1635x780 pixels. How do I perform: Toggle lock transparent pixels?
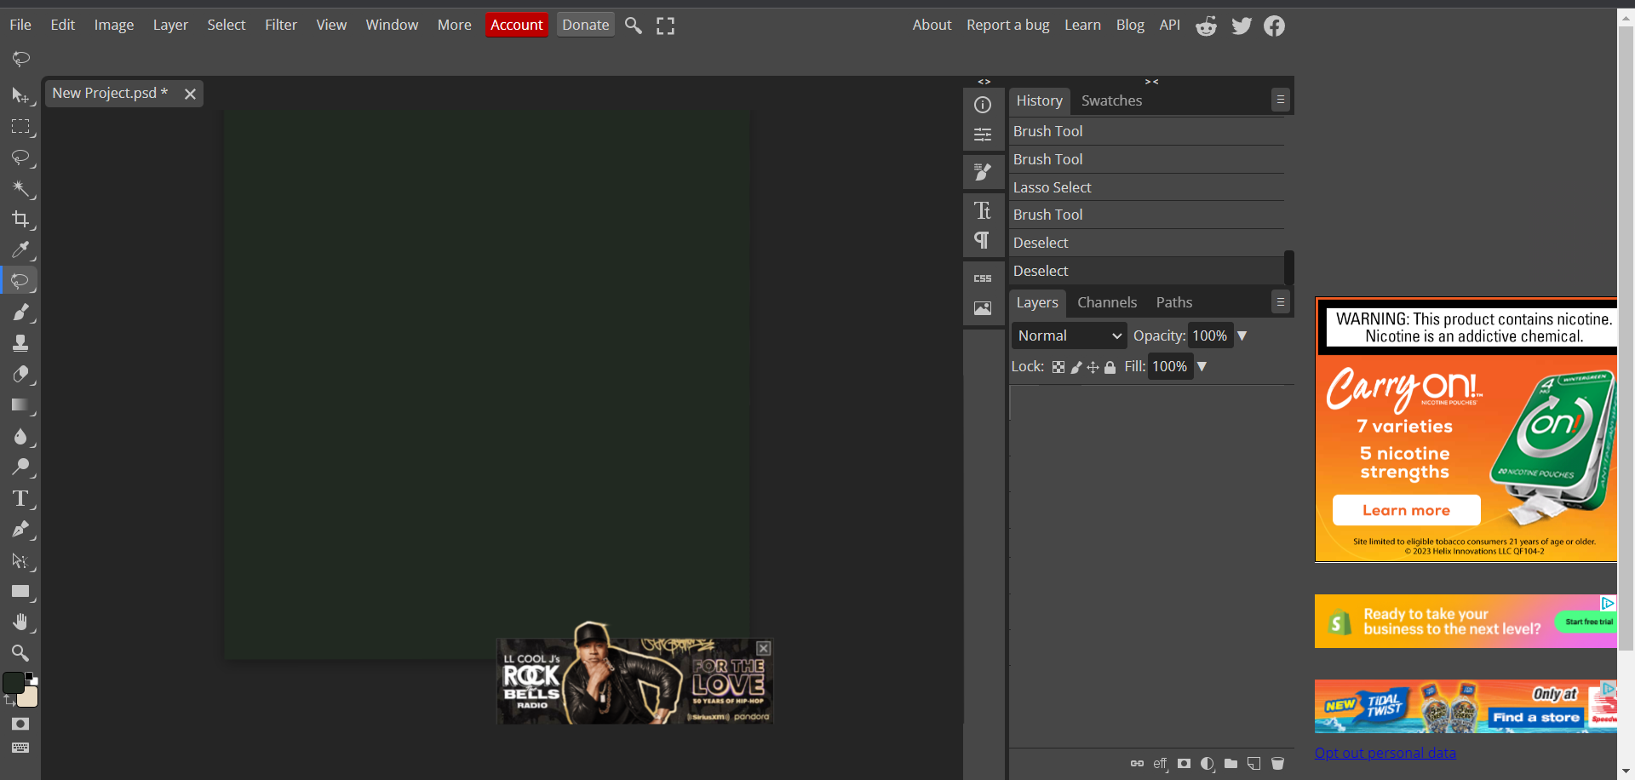click(1058, 367)
